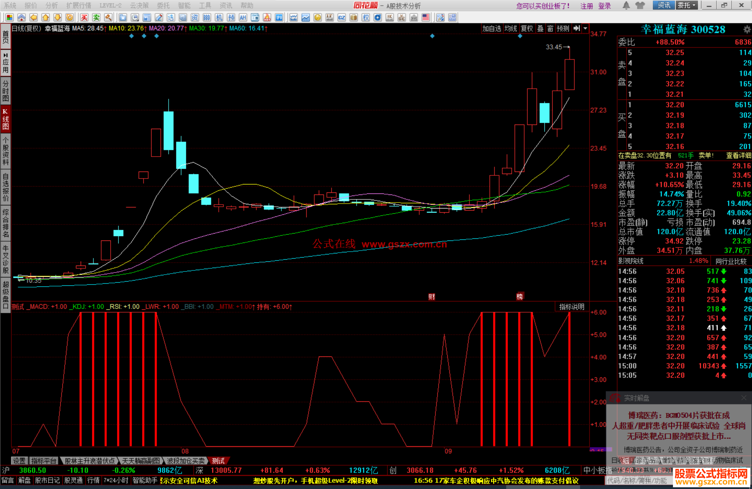752x489 pixels.
Task: Click the 设置 button below the chart
Action: click(x=19, y=461)
